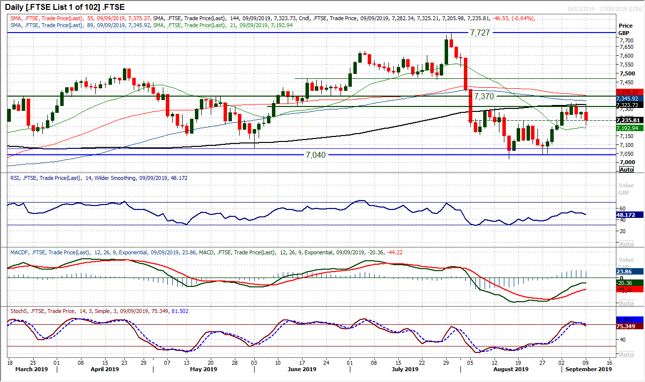Click the green 7,192.94 price tag

tap(629, 128)
